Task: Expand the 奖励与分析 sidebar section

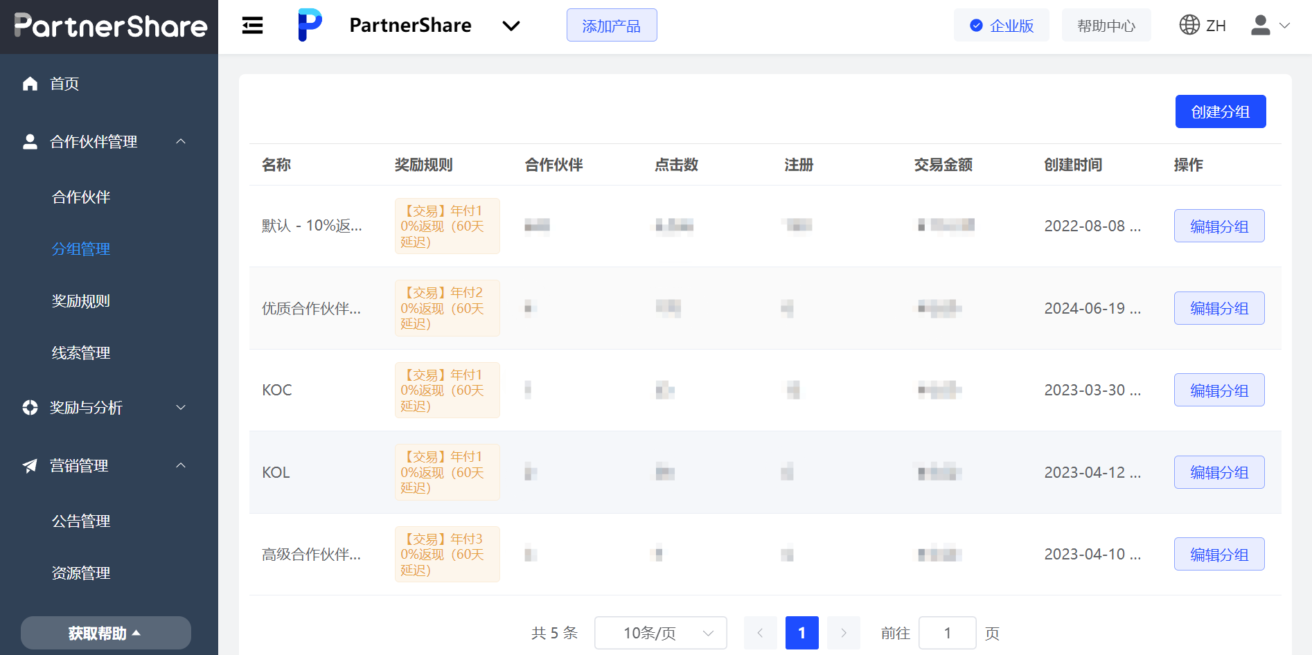Action: (181, 408)
